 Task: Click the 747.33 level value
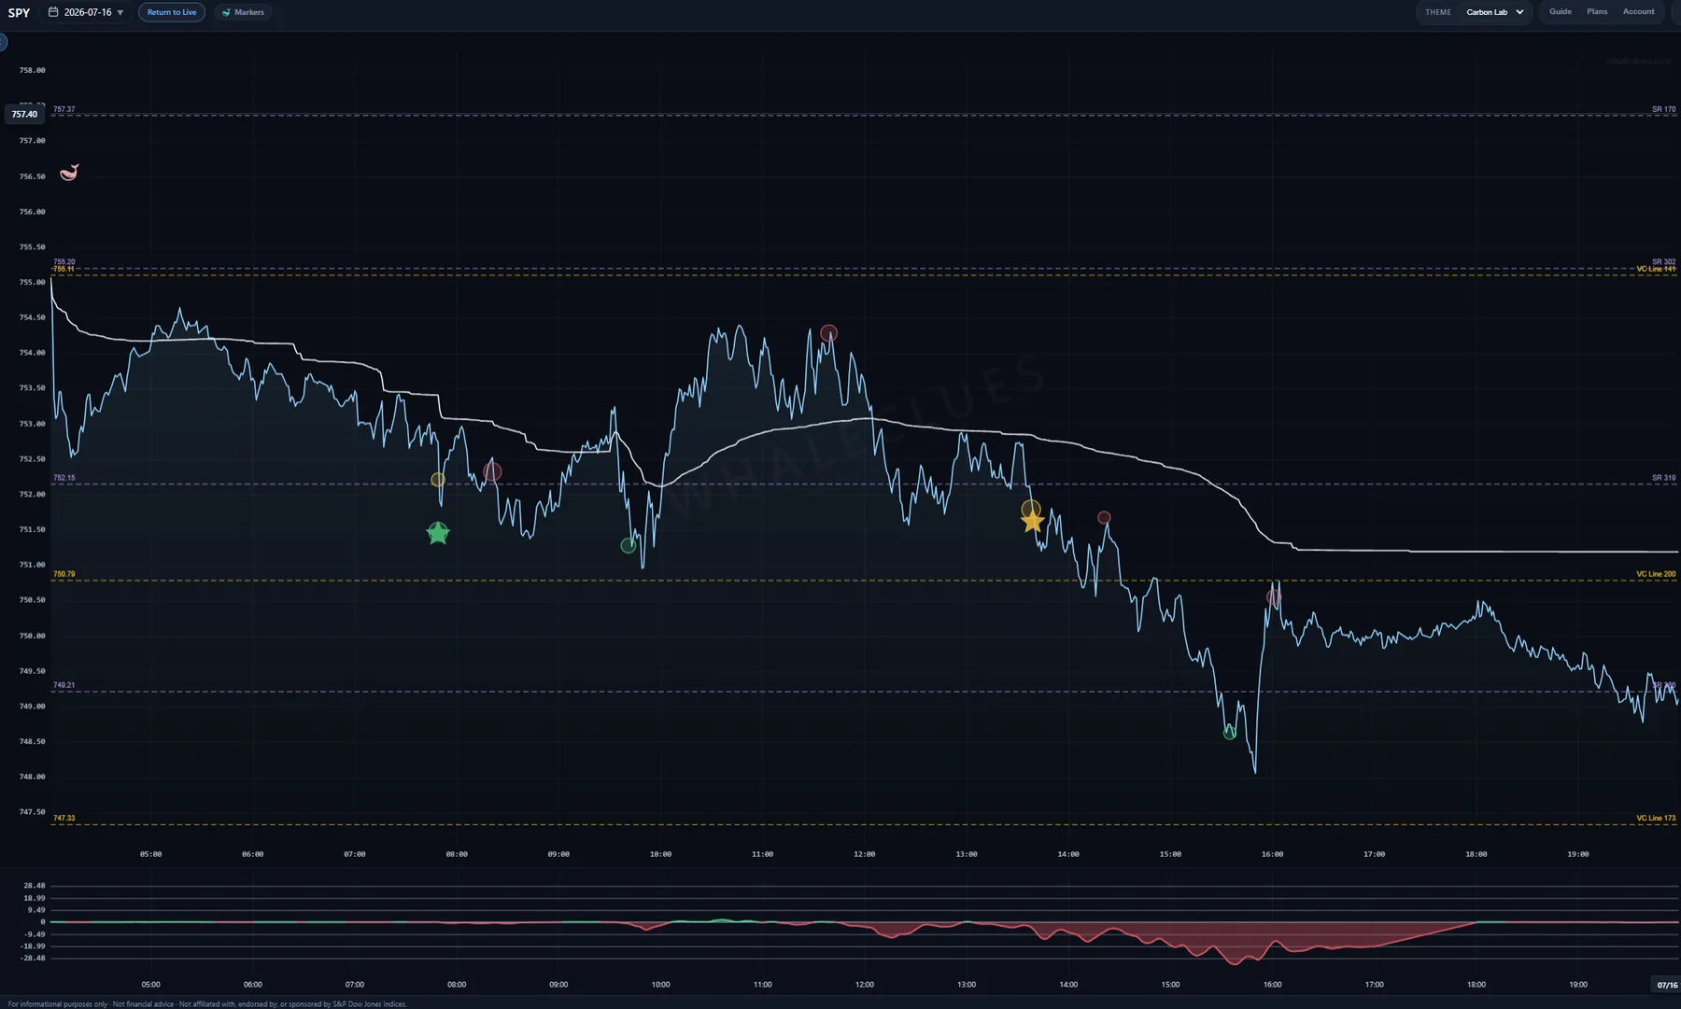click(64, 818)
